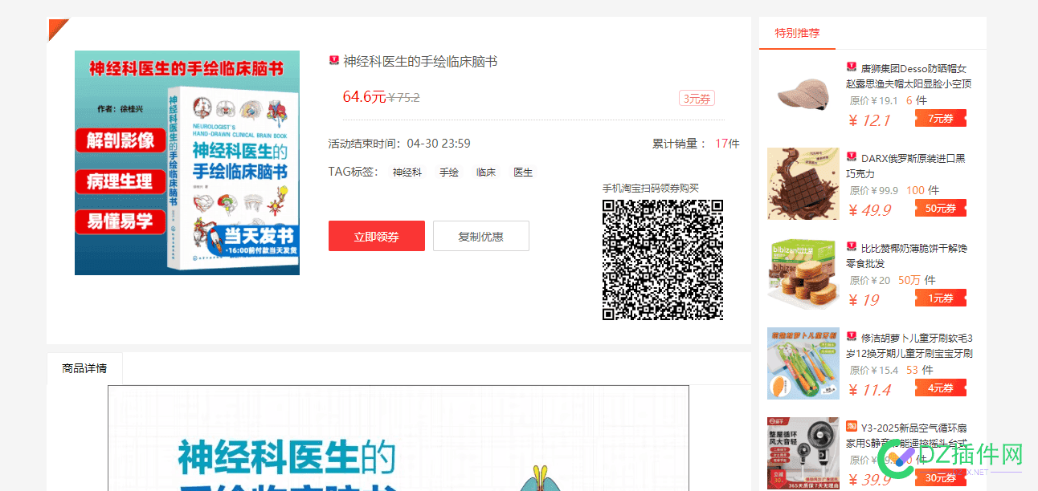Viewport: 1038px width, 491px height.
Task: Click the shop icon beside 比比赞 title
Action: (852, 247)
